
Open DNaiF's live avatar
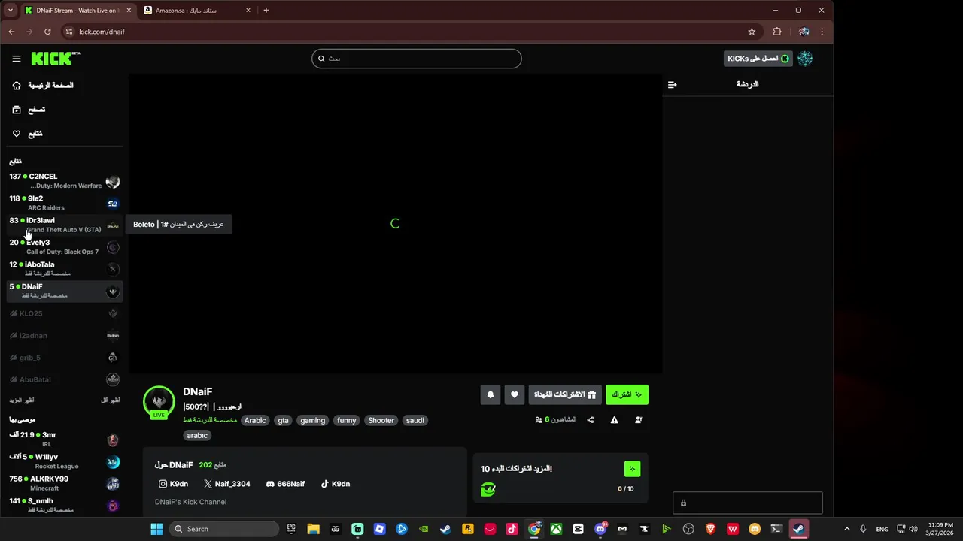point(159,402)
